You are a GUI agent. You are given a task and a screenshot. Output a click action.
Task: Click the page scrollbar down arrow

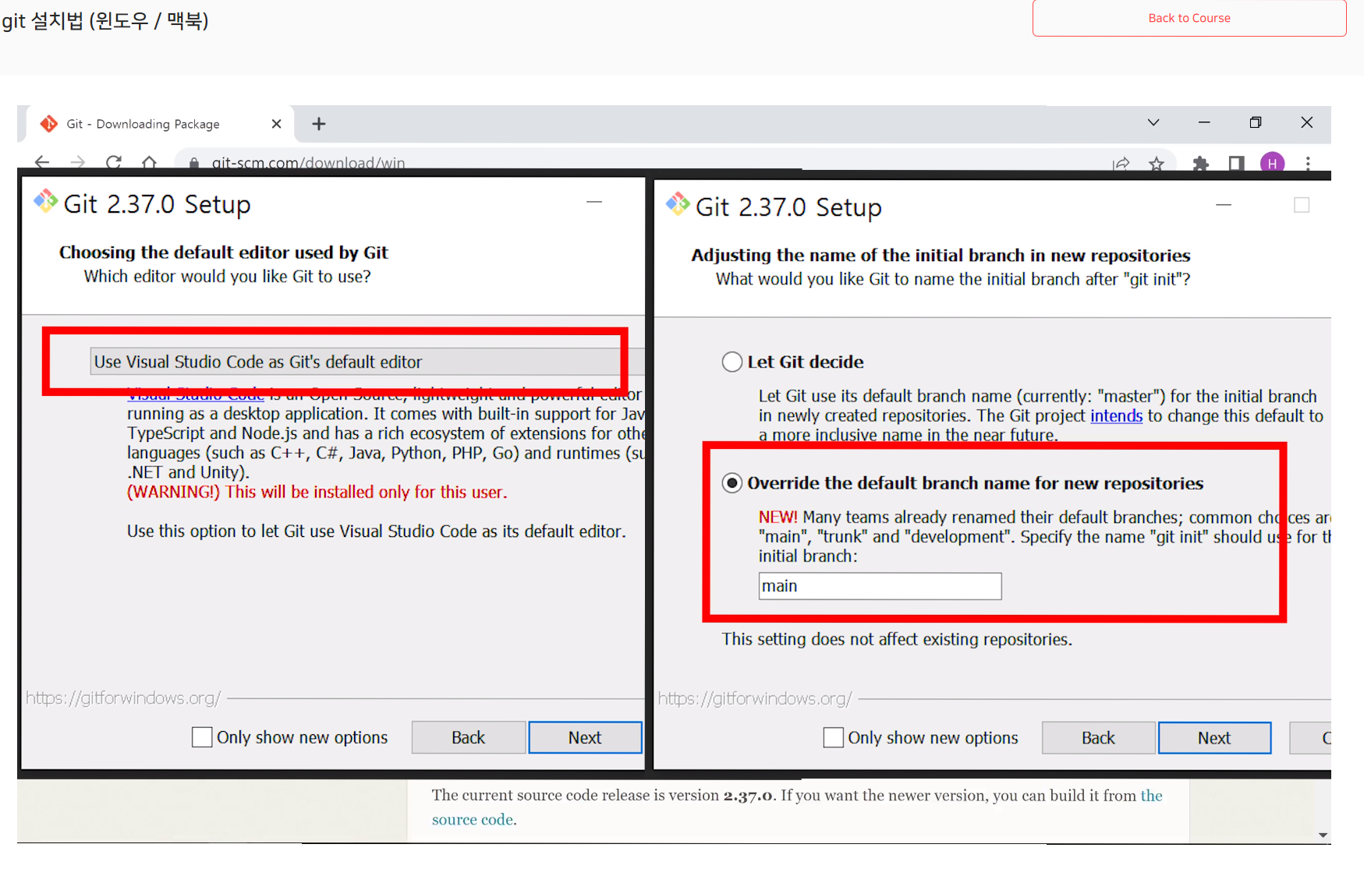click(x=1323, y=835)
